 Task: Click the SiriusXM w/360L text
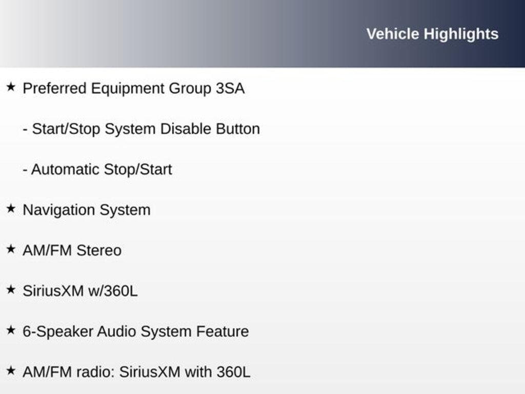tap(80, 291)
